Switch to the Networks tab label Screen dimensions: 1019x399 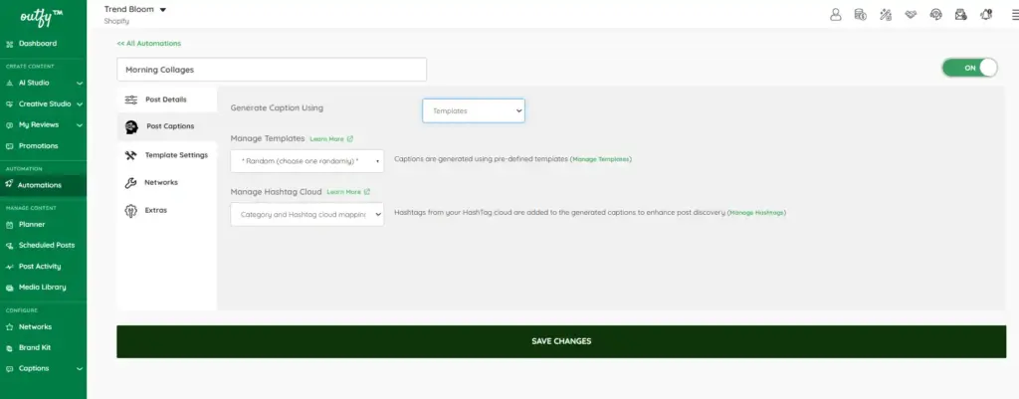tap(161, 183)
